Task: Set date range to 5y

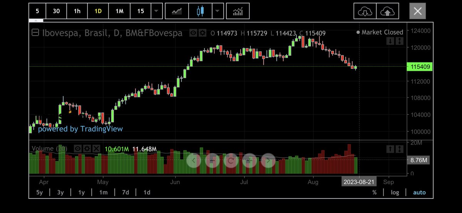Action: (x=40, y=192)
